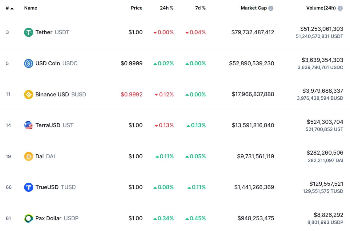Click the Tether coin logo icon
Viewport: 350px width, 231px height.
(x=29, y=32)
